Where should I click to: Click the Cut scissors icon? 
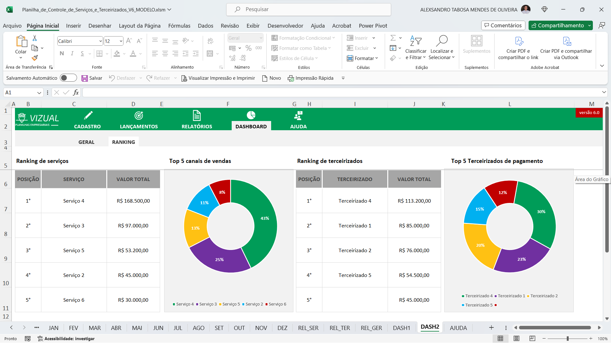click(35, 38)
